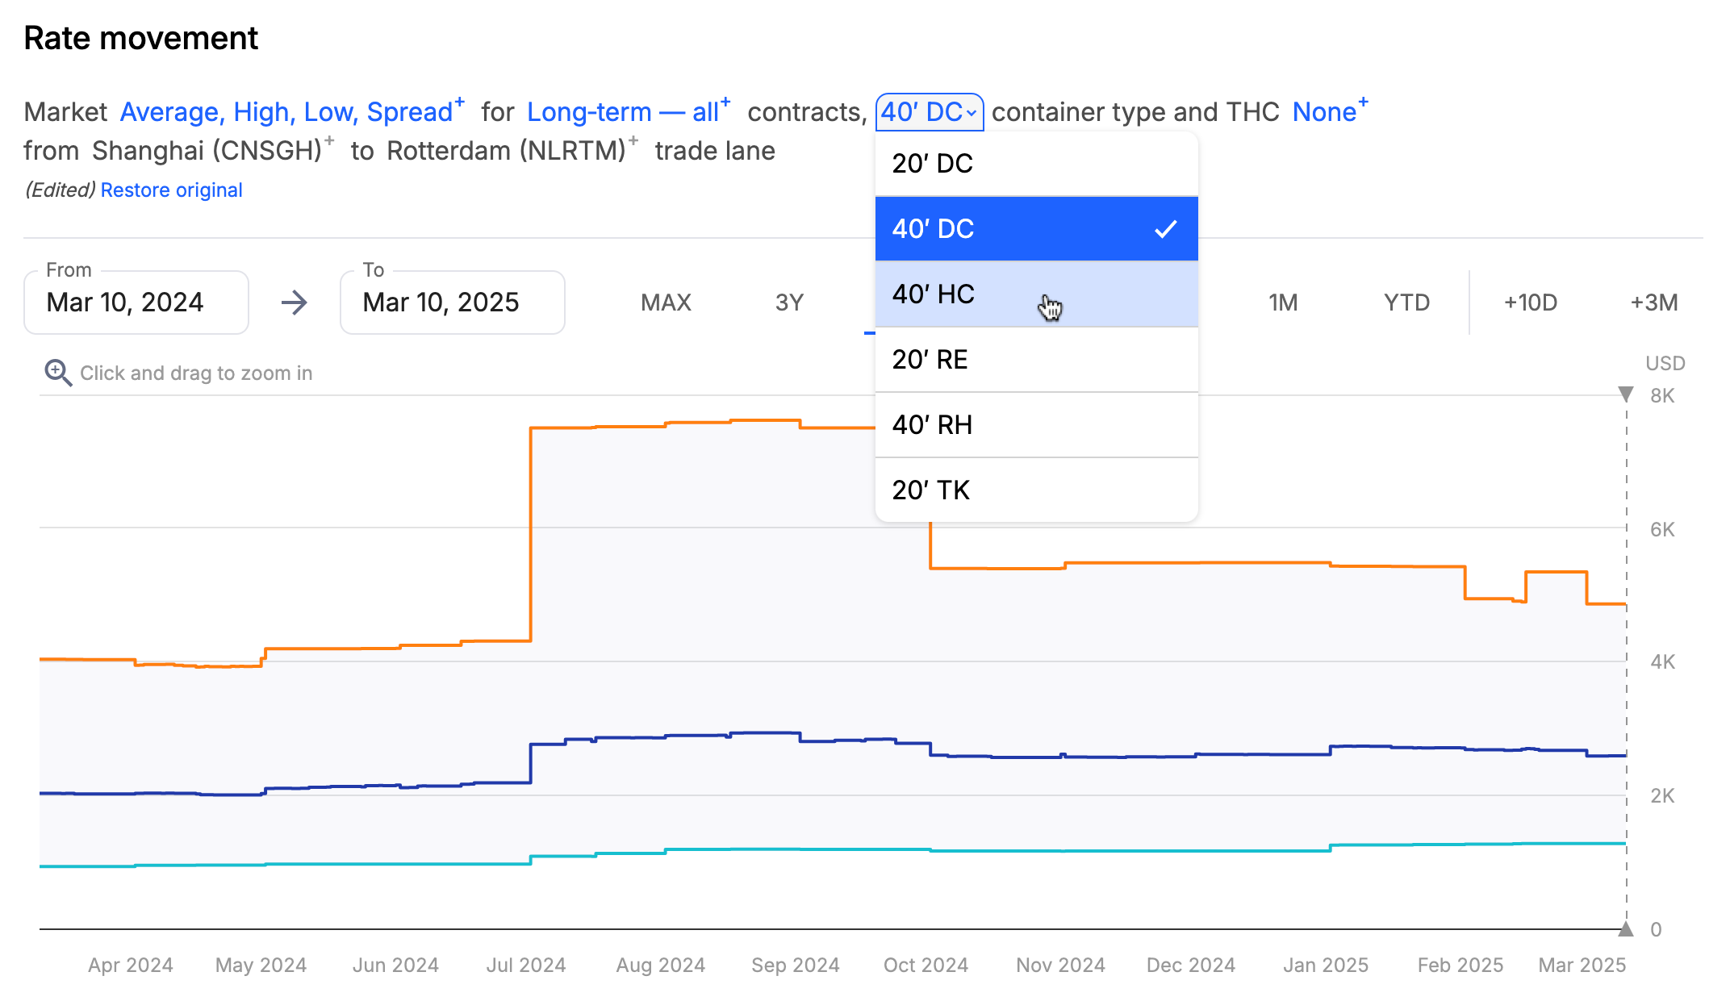The image size is (1730, 997).
Task: Click the Dec 2024 axis label
Action: click(x=1191, y=966)
